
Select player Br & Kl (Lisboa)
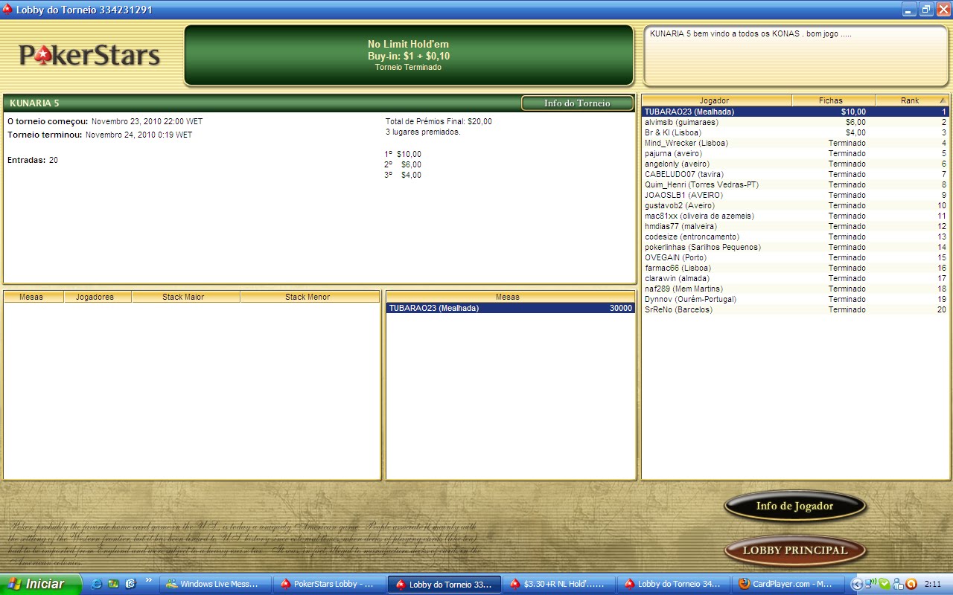pos(795,132)
